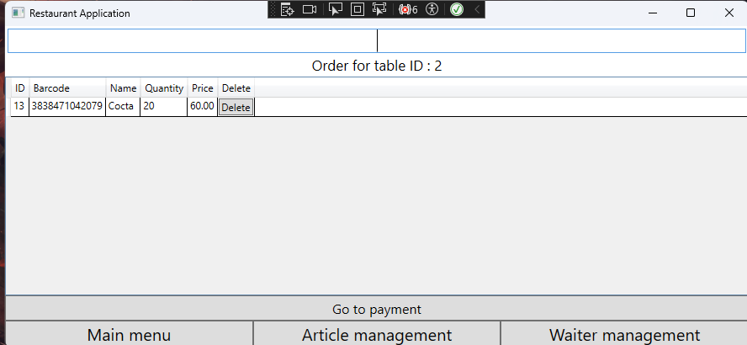The width and height of the screenshot is (747, 345).
Task: Click the barcode input text box
Action: (376, 40)
